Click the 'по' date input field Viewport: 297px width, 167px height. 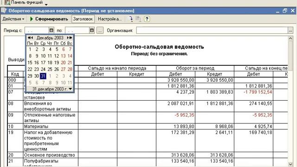pos(77,30)
